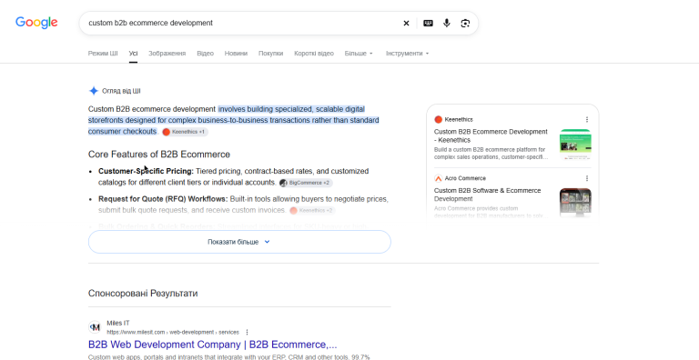
Task: Click the Keenethics site name in source card
Action: 459,119
